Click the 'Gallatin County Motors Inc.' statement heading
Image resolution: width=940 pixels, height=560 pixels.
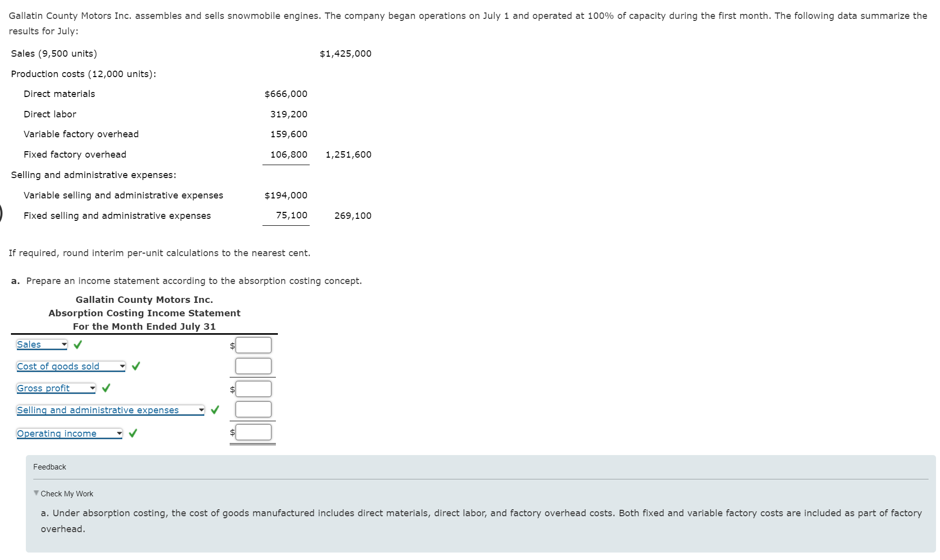(x=145, y=300)
